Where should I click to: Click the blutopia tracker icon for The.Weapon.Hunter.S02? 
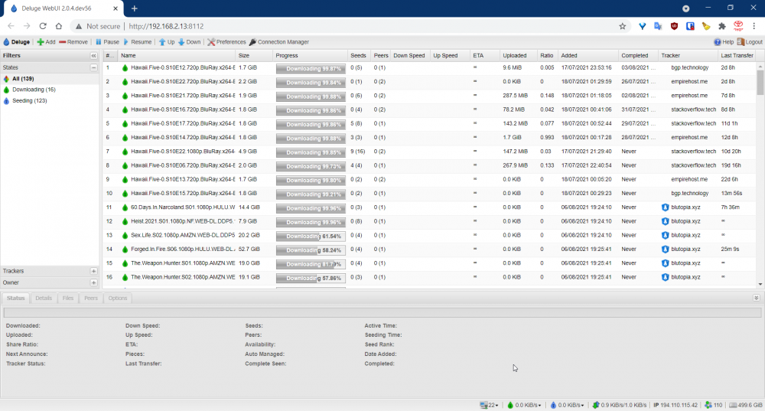(x=665, y=277)
